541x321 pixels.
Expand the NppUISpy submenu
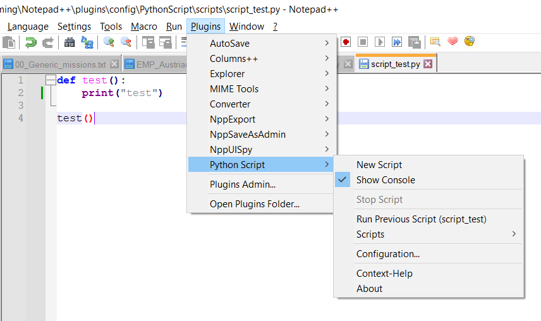point(260,150)
